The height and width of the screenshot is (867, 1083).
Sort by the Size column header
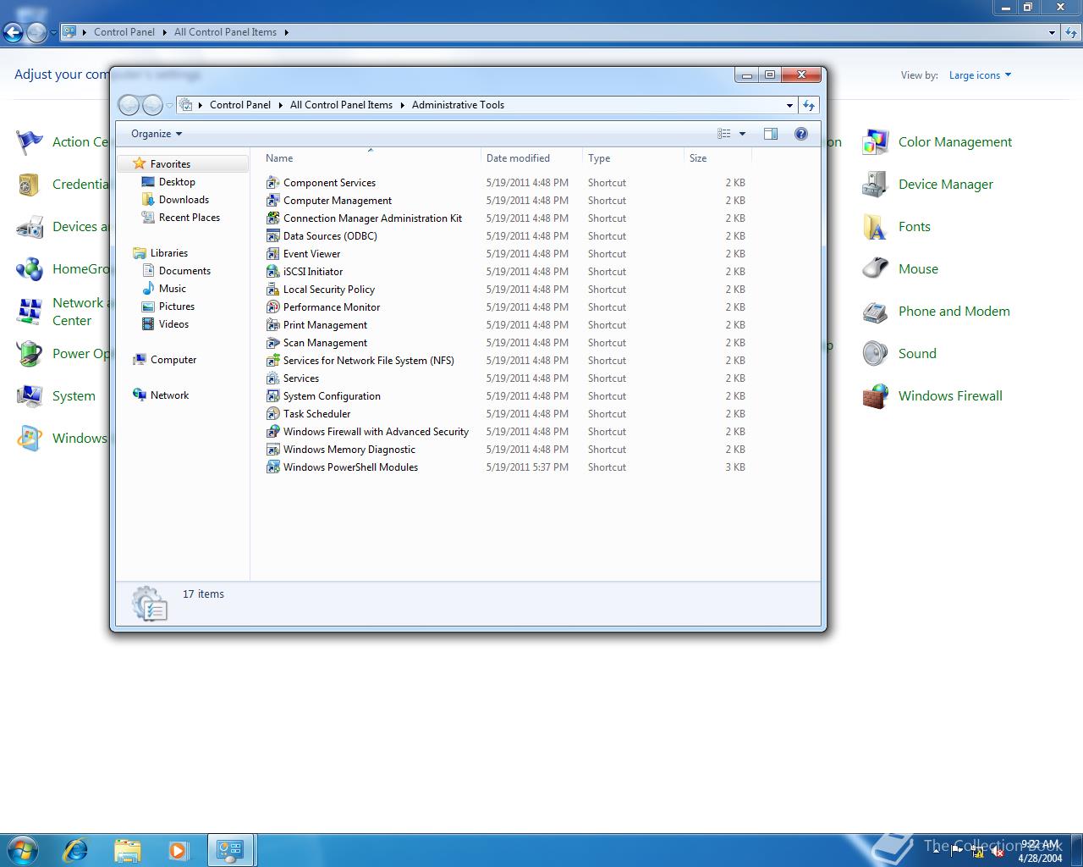click(717, 158)
